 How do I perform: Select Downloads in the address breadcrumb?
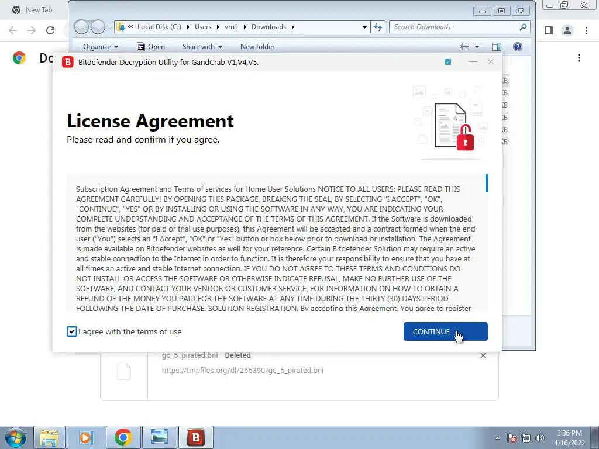[x=268, y=27]
